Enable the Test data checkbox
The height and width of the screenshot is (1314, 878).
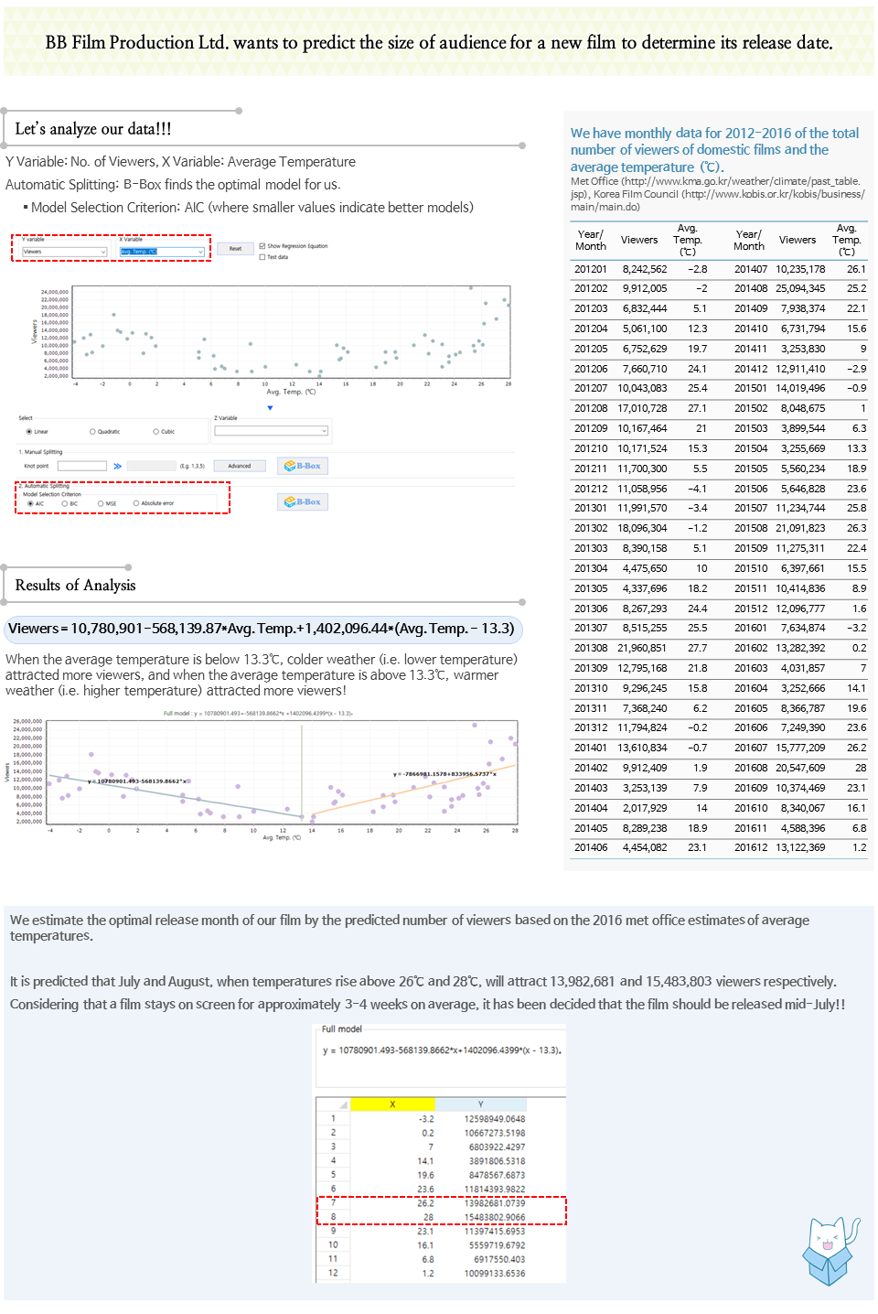tap(262, 257)
